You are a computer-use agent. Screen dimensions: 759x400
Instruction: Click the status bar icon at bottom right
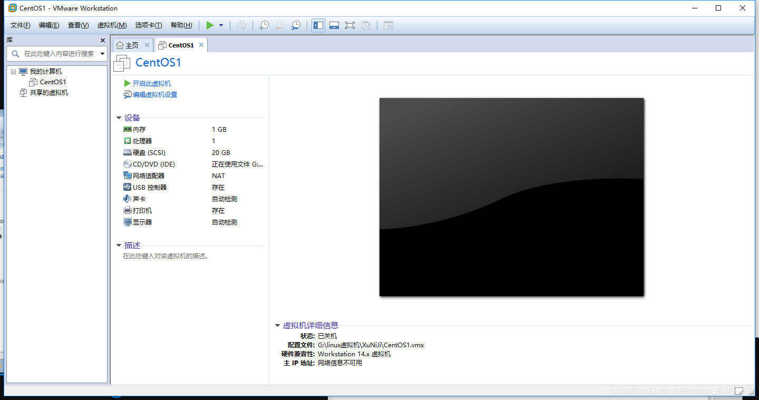739,391
